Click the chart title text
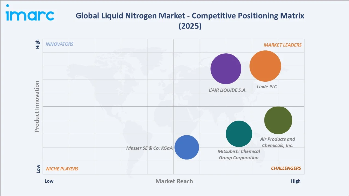The width and height of the screenshot is (349, 196). (x=190, y=21)
